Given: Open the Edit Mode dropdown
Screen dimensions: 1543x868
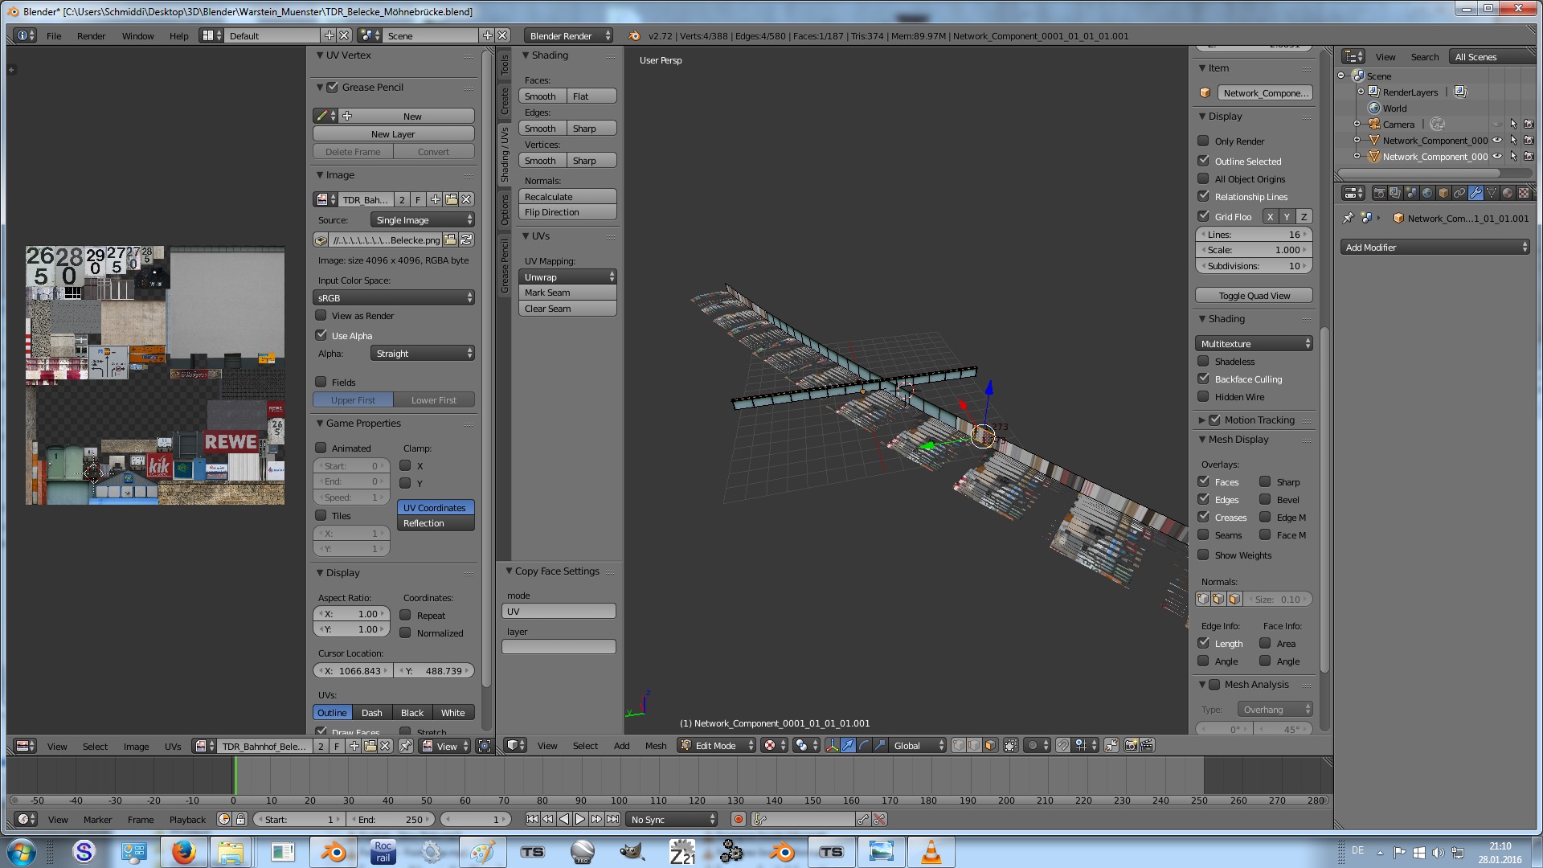Looking at the screenshot, I should 717,746.
